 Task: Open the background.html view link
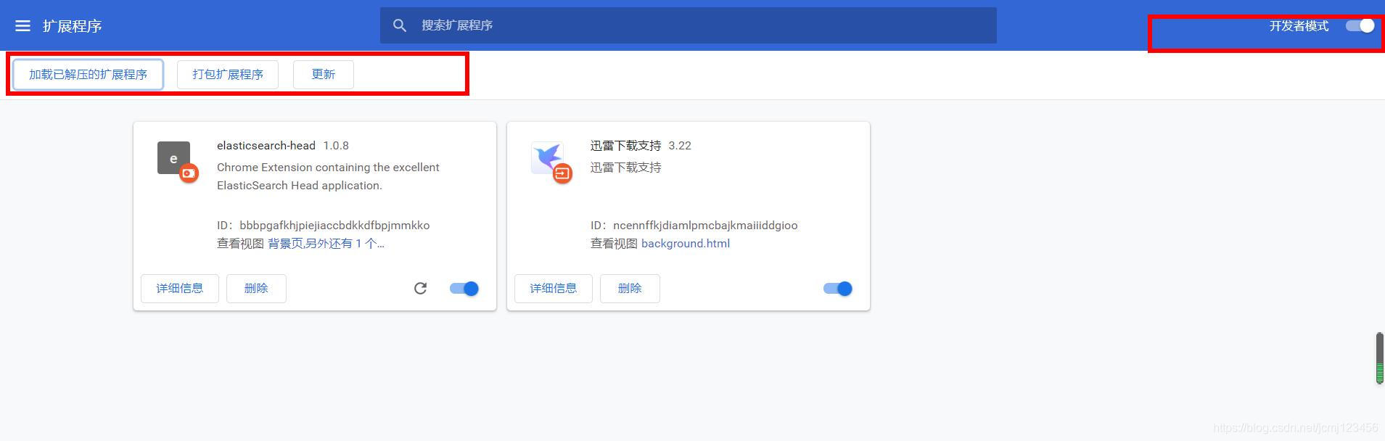click(x=686, y=244)
